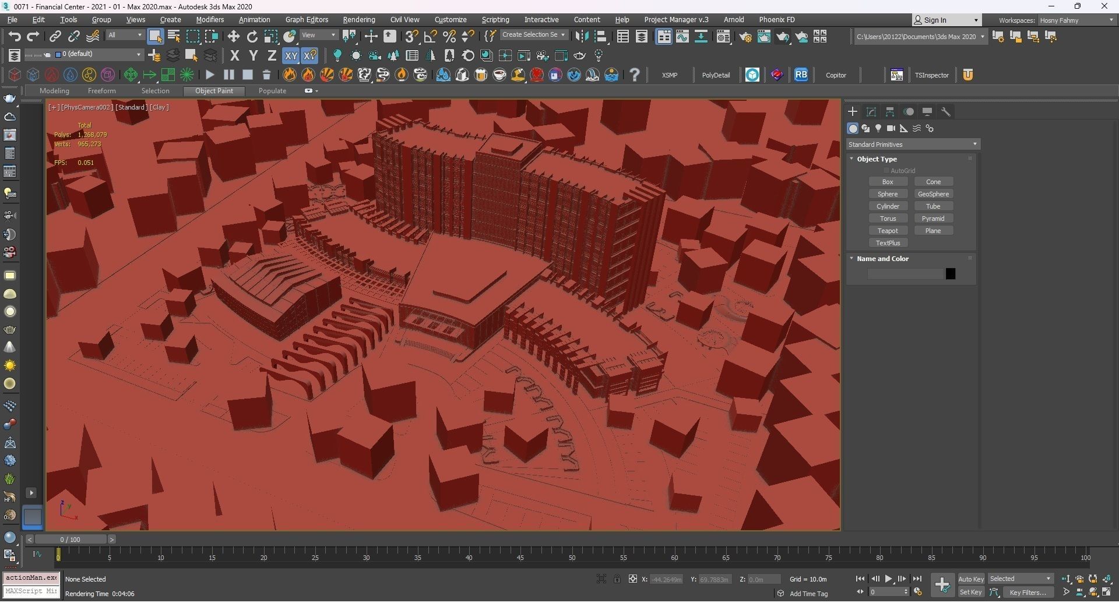Open the Graph Editors menu
The width and height of the screenshot is (1119, 606).
click(307, 20)
